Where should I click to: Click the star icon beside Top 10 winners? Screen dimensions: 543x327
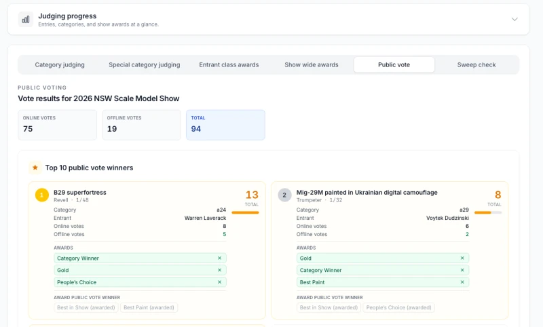pyautogui.click(x=35, y=168)
